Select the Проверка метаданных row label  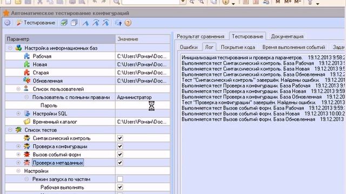58,163
